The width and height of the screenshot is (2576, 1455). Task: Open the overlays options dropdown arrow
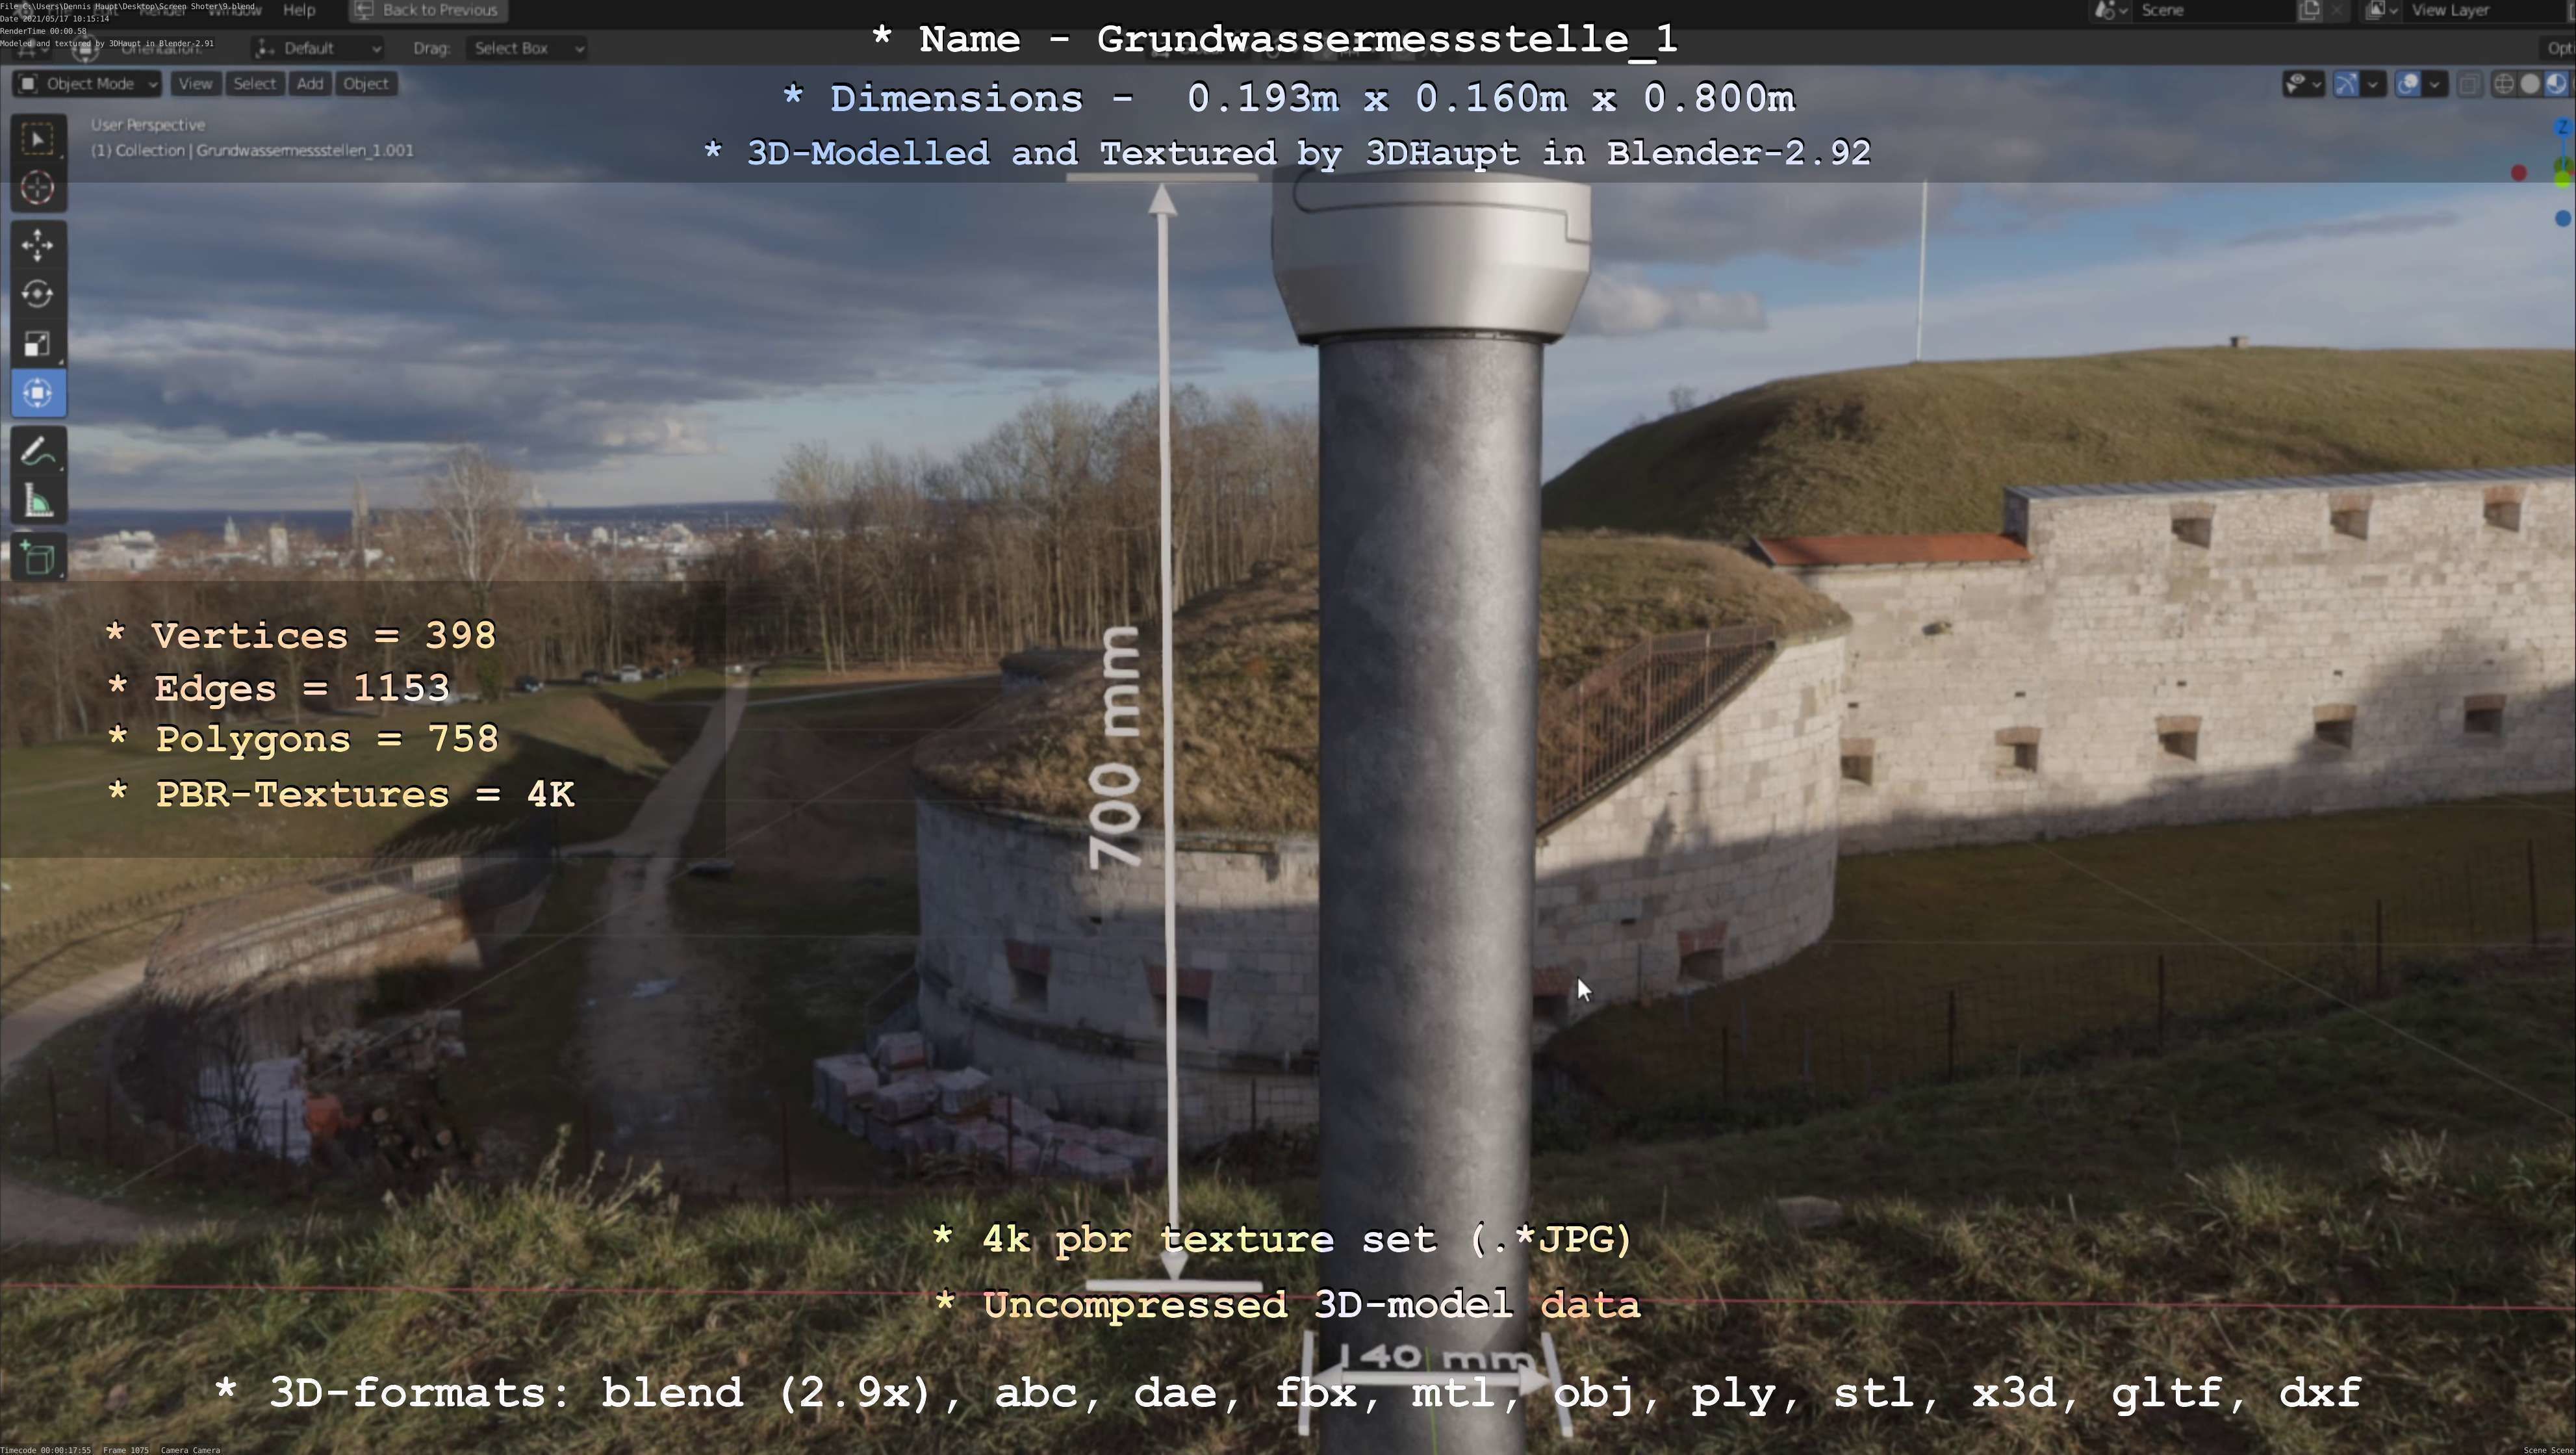click(2434, 84)
